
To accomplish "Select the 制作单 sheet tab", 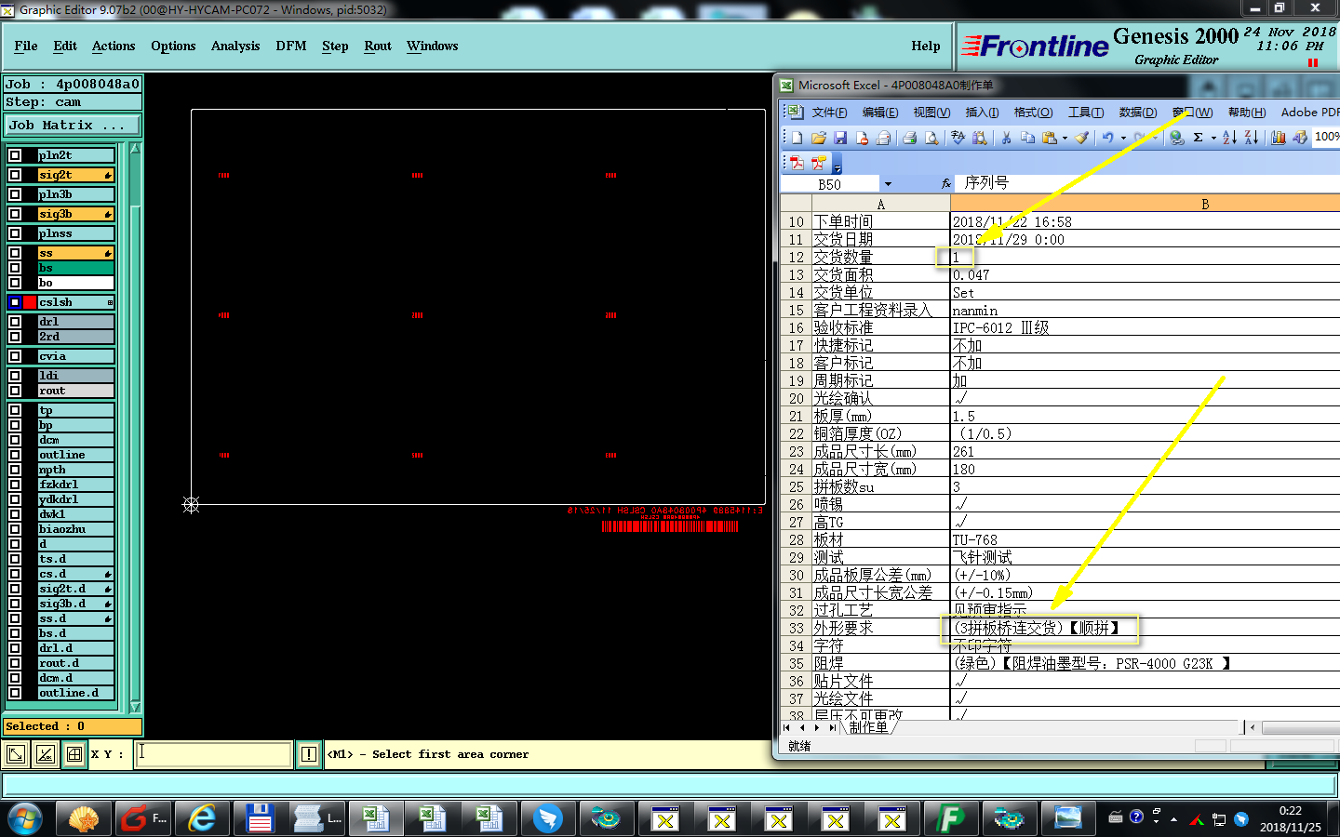I will tap(869, 727).
